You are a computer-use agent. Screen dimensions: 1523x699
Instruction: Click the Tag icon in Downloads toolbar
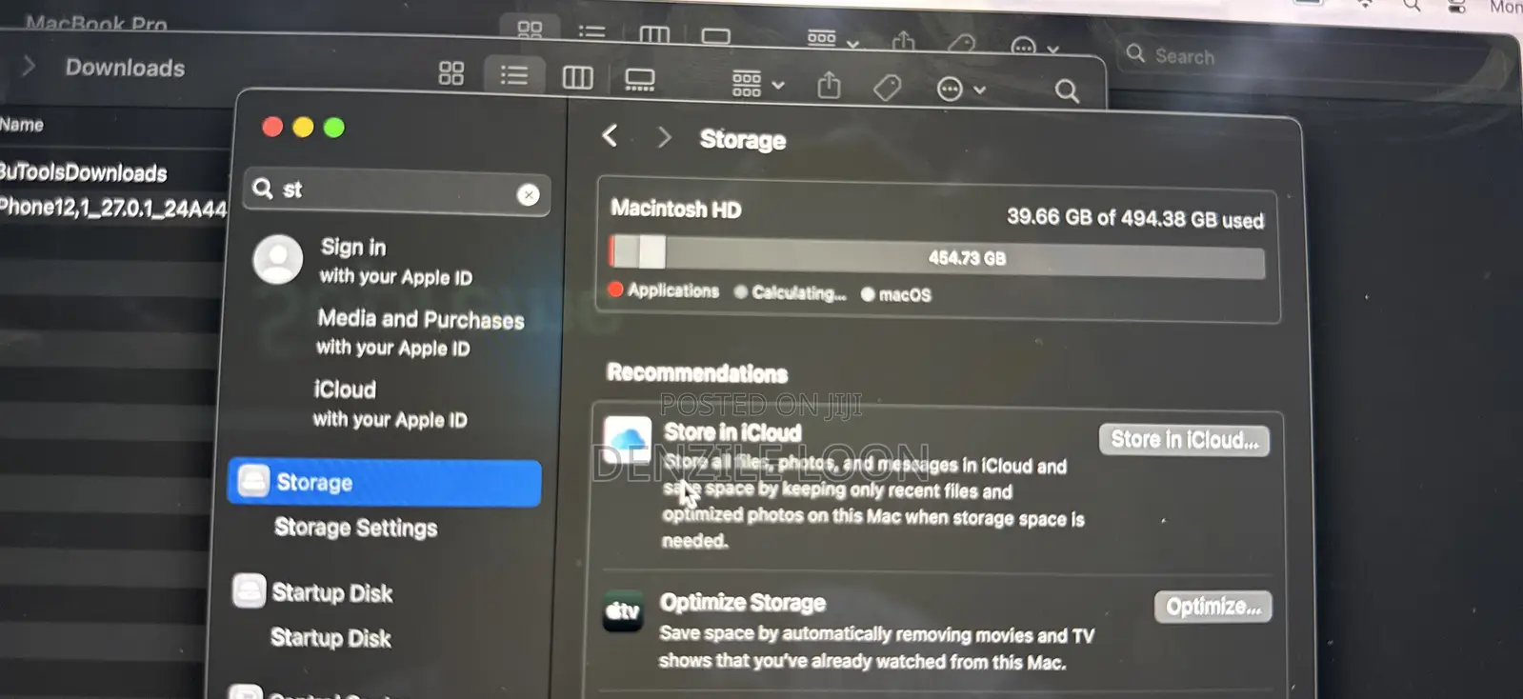click(888, 89)
